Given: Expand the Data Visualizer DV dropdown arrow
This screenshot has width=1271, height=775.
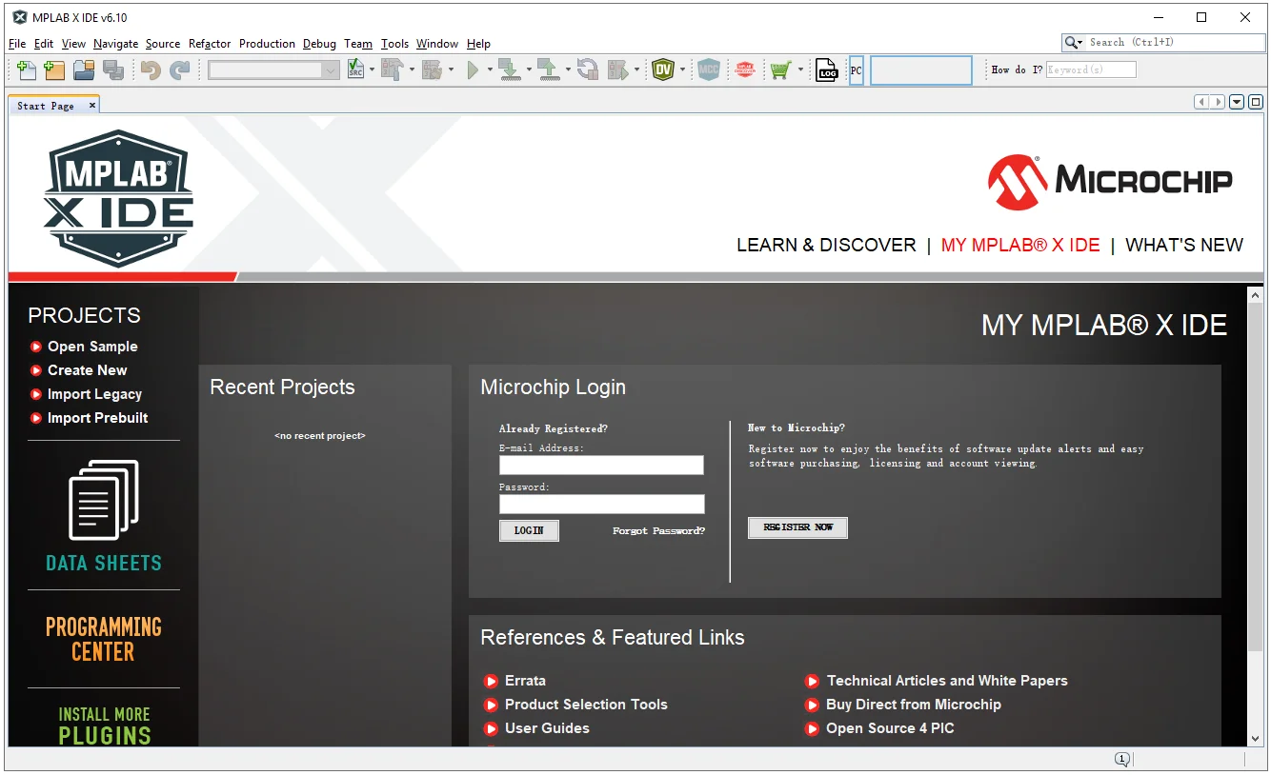Looking at the screenshot, I should (682, 70).
